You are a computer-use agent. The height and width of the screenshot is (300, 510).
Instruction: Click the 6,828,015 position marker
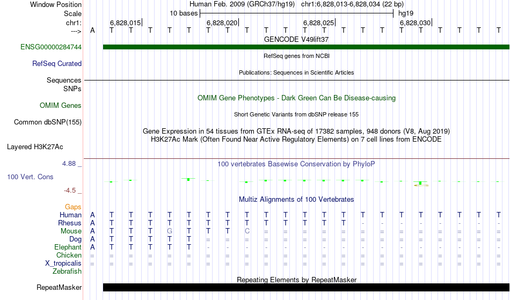126,23
